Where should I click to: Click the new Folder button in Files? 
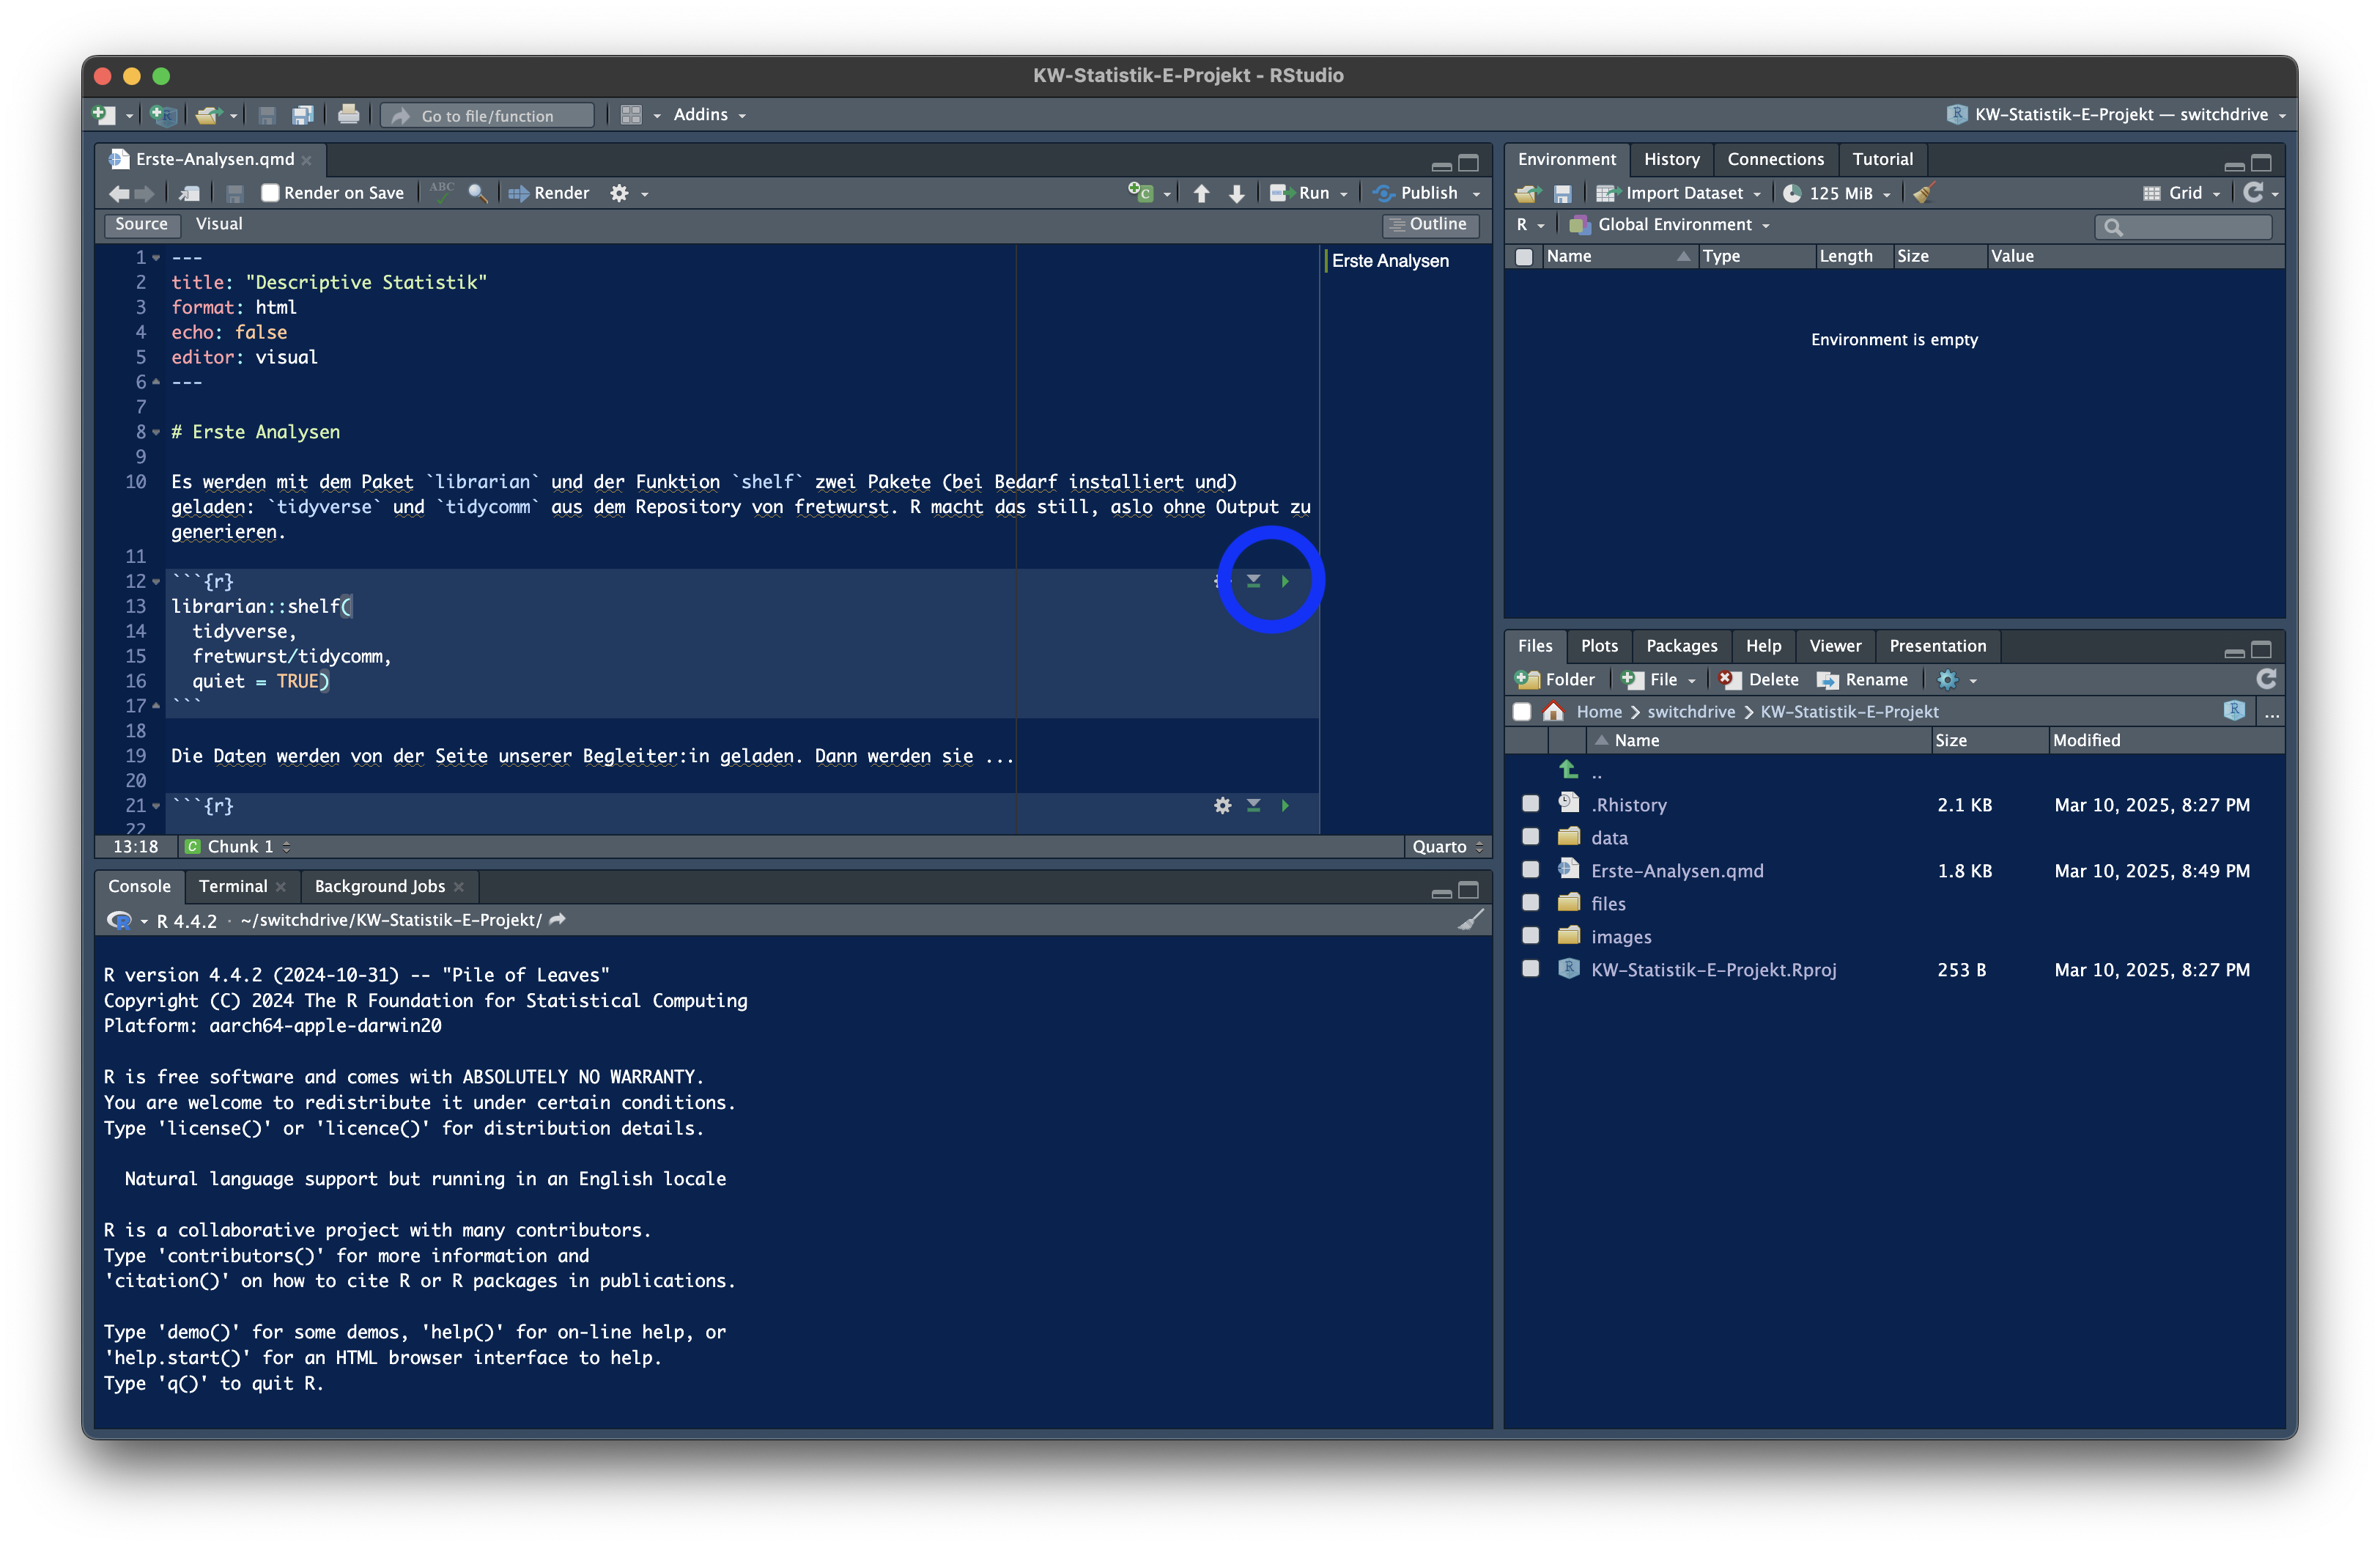point(1555,680)
